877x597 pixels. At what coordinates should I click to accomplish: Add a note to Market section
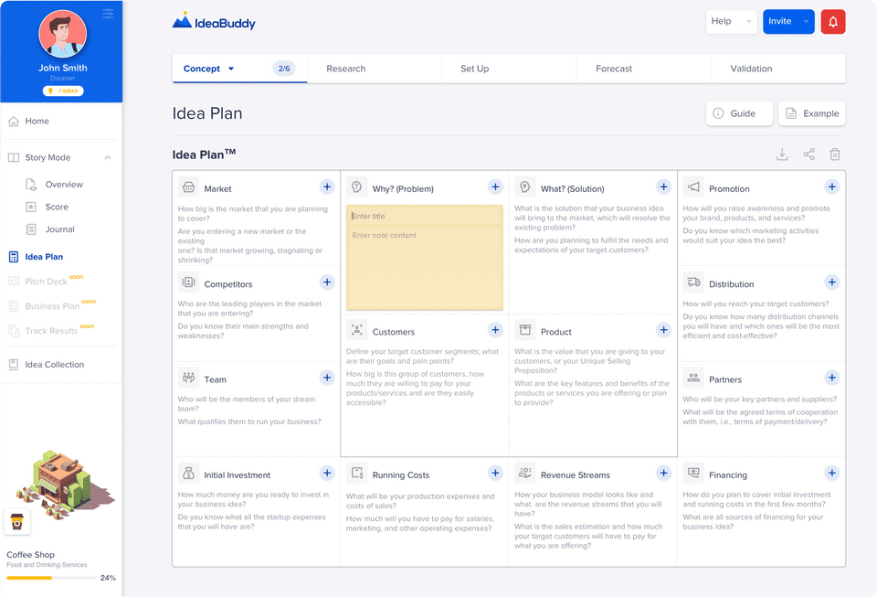(x=327, y=187)
